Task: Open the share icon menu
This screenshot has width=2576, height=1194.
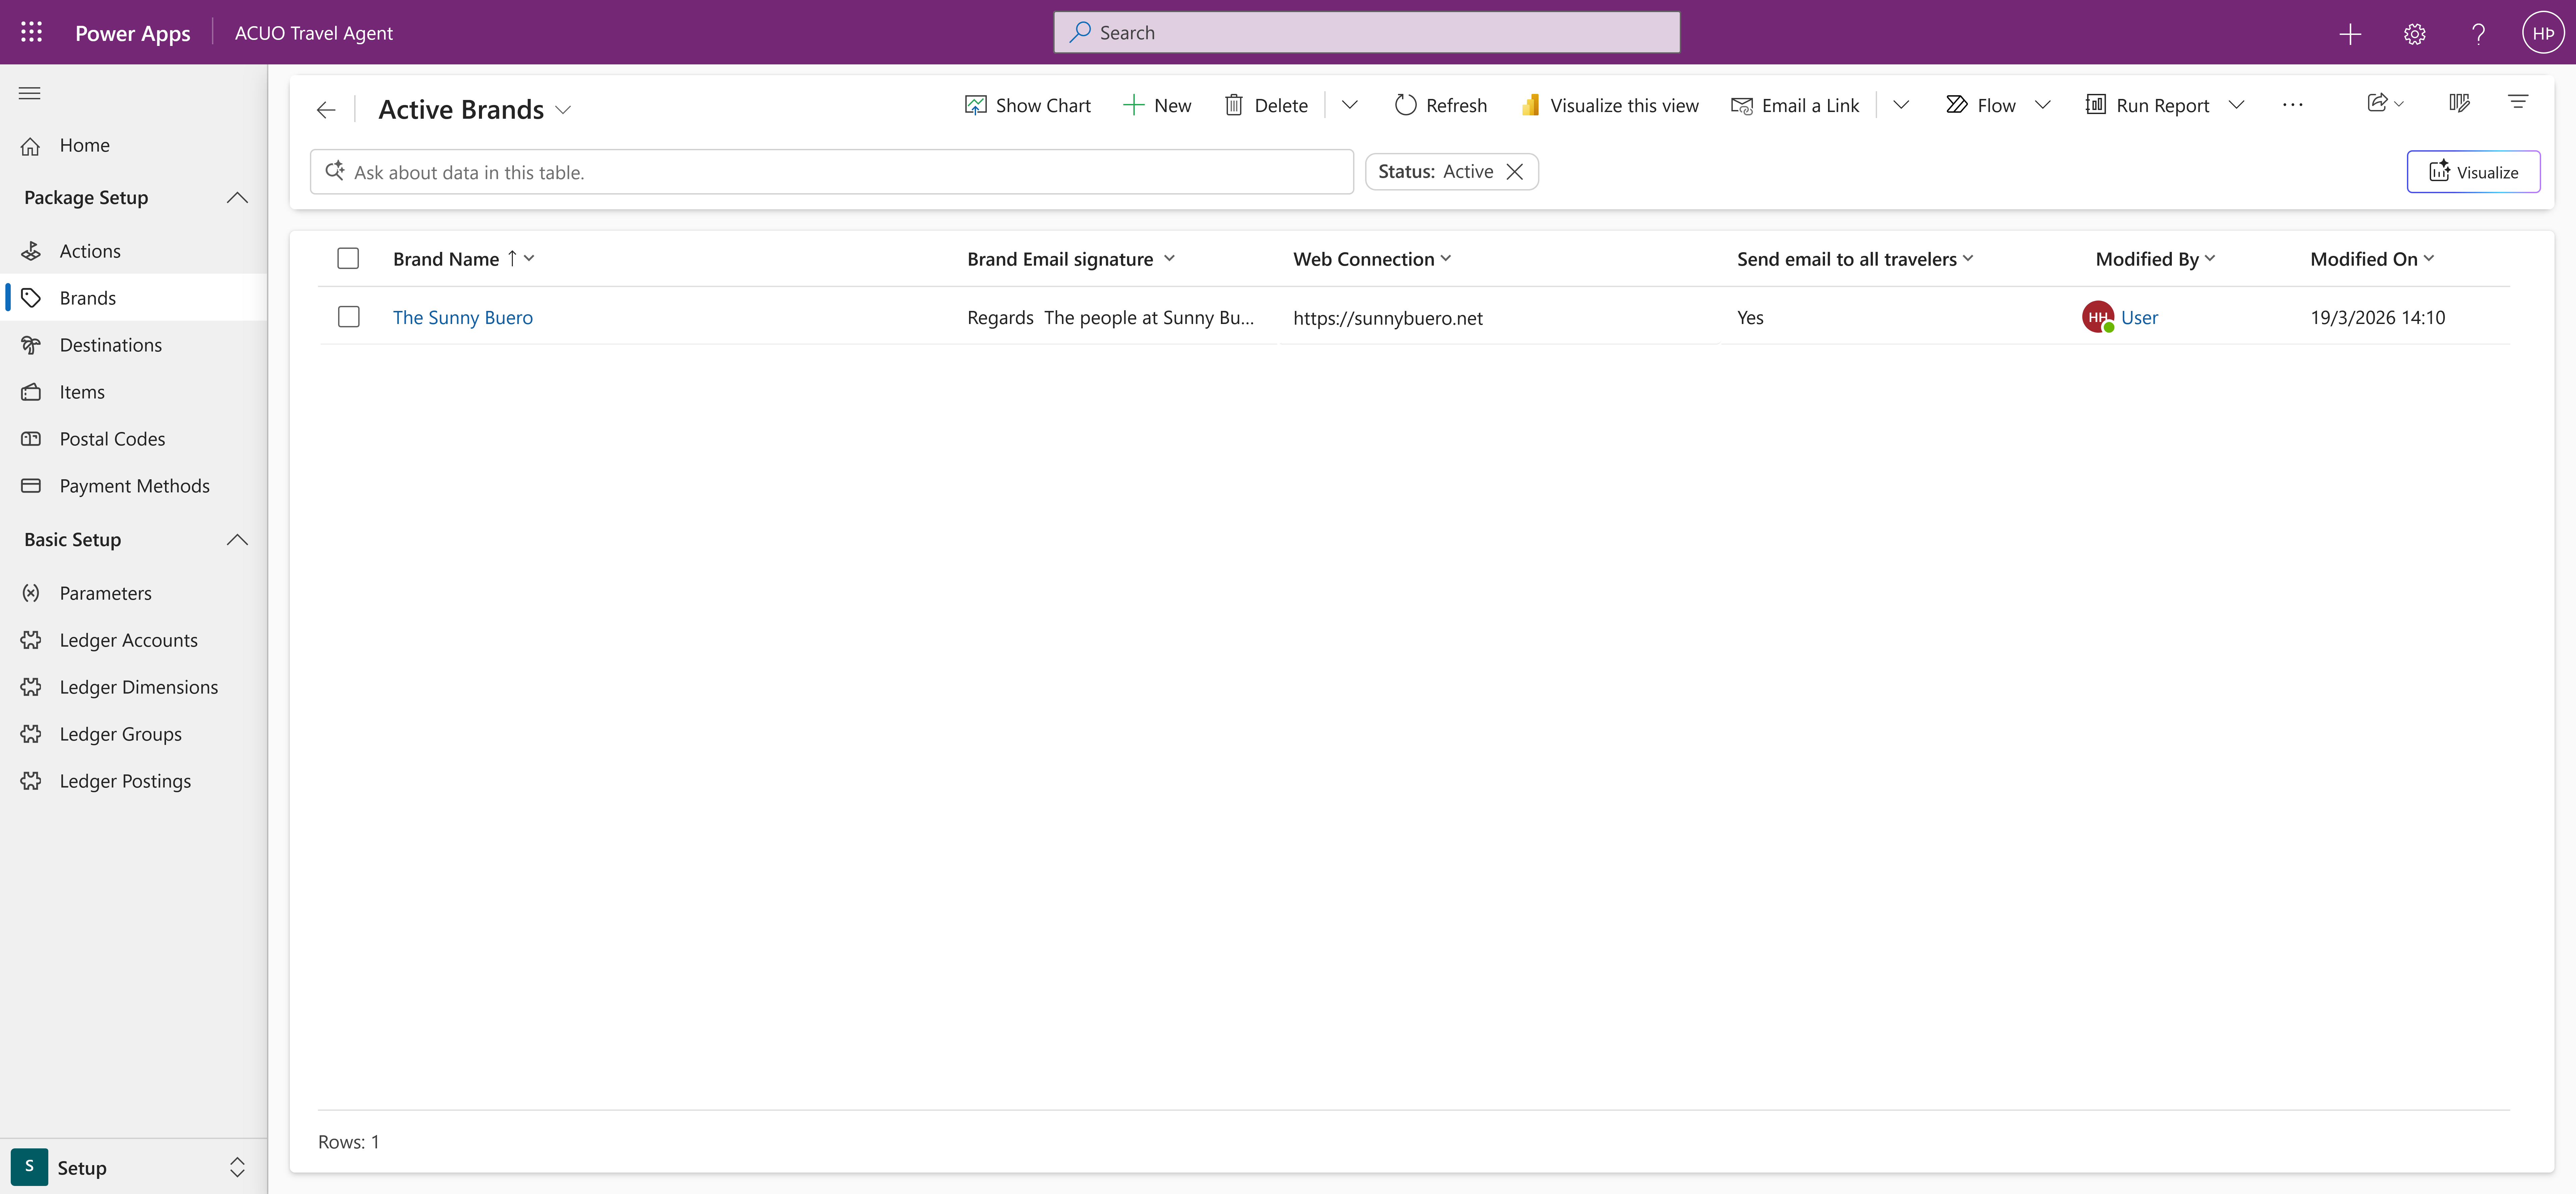Action: coord(2385,103)
